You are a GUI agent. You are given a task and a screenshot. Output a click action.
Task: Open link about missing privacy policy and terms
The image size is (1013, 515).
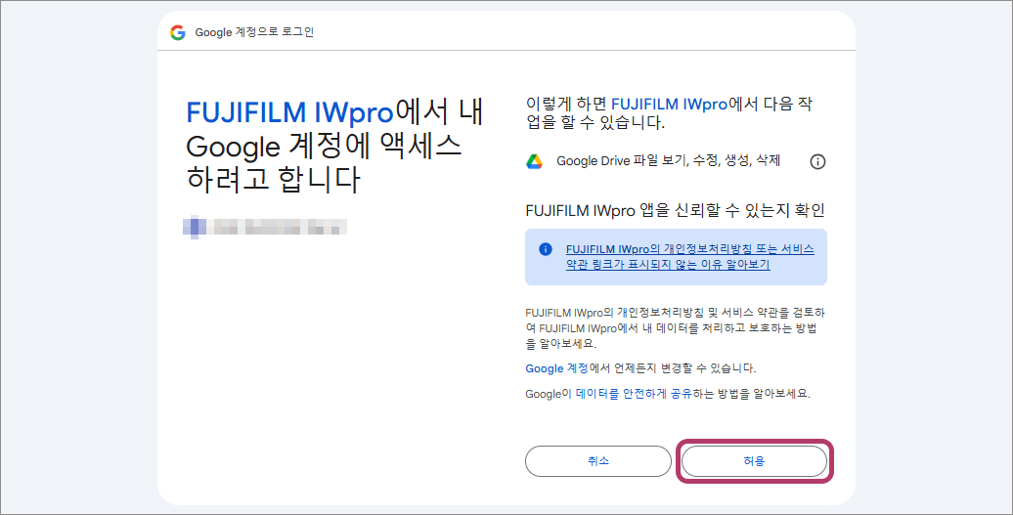point(690,257)
